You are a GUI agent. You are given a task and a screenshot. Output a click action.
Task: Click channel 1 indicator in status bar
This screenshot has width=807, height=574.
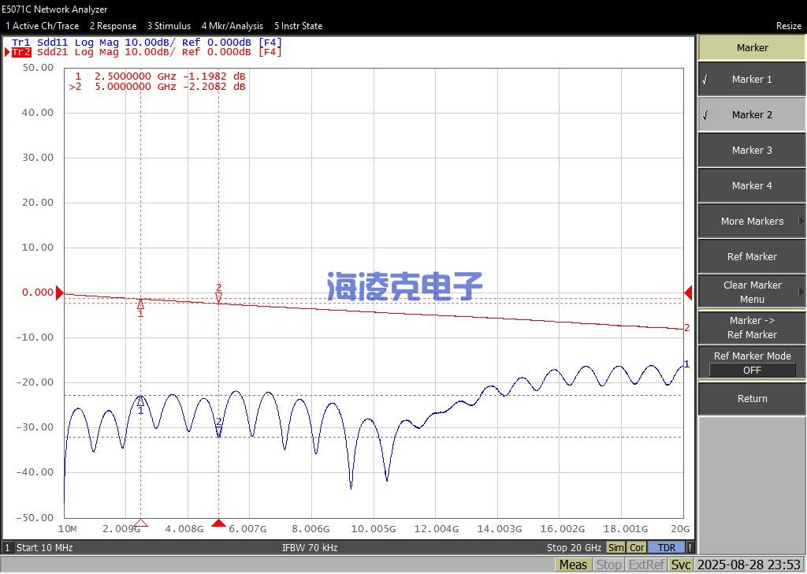click(7, 548)
